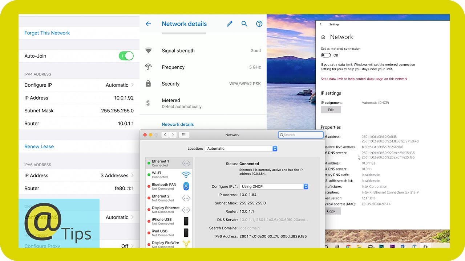Viewport: 465px width, 261px height.
Task: Click the Intel Corporation manufacturer value
Action: [x=375, y=187]
